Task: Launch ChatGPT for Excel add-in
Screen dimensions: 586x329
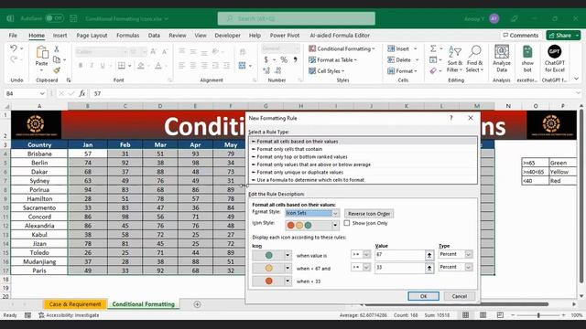Action: (554, 58)
